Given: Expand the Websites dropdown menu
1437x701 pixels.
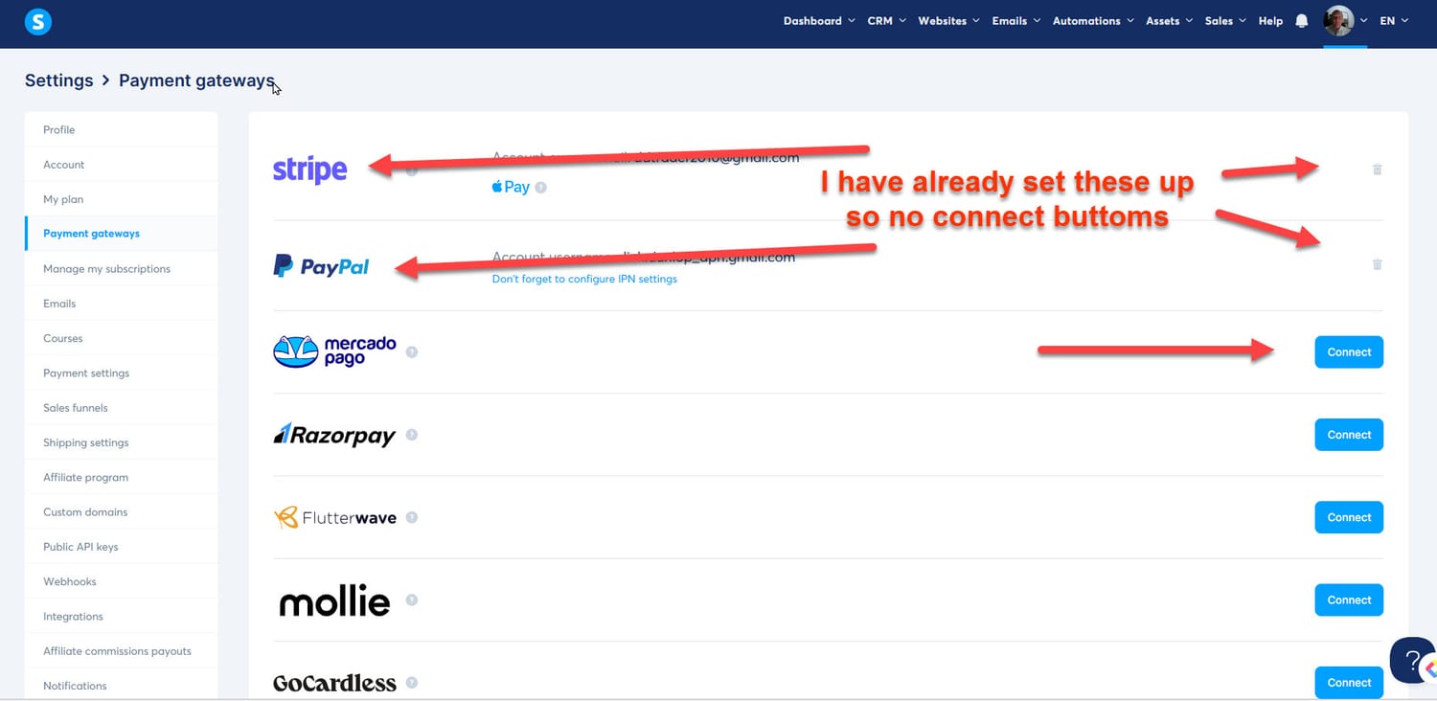Looking at the screenshot, I should click(x=948, y=21).
